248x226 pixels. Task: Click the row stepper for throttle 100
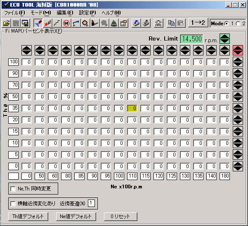pyautogui.click(x=238, y=62)
